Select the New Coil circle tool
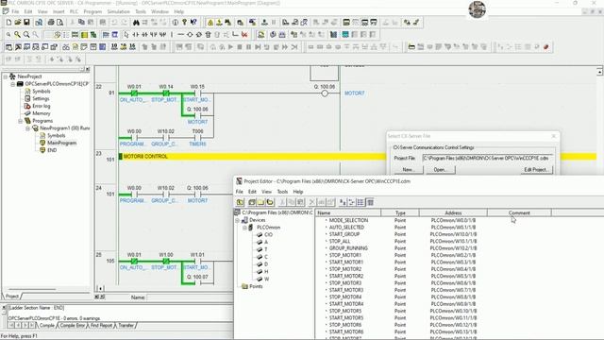The height and width of the screenshot is (340, 604). [x=190, y=35]
